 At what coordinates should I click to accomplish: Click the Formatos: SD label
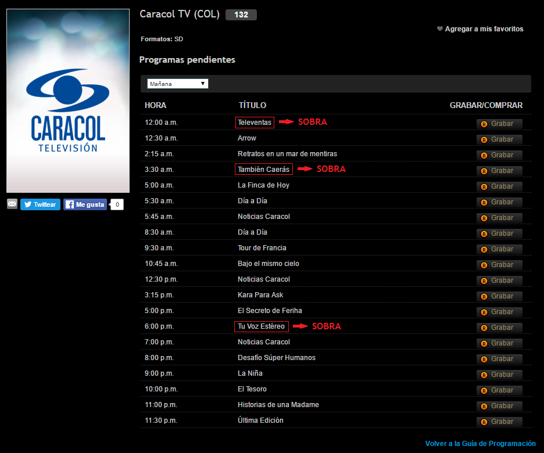[x=162, y=39]
